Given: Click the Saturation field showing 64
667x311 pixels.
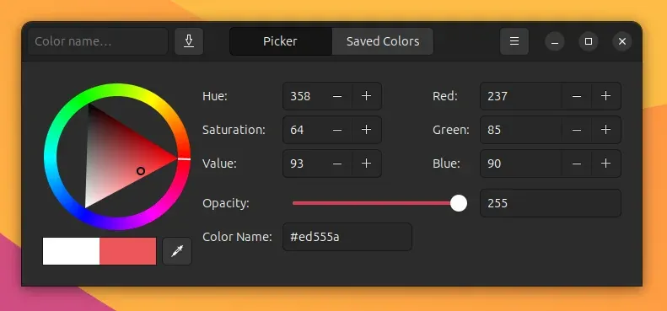Looking at the screenshot, I should point(303,130).
